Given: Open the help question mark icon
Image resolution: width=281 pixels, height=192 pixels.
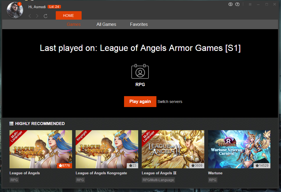Looking at the screenshot, I should tap(237, 4).
